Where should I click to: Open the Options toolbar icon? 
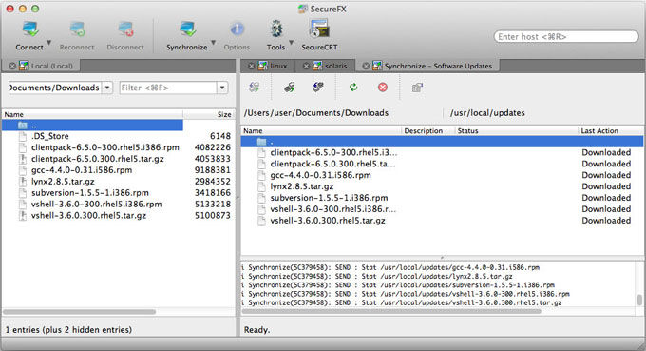(x=237, y=29)
